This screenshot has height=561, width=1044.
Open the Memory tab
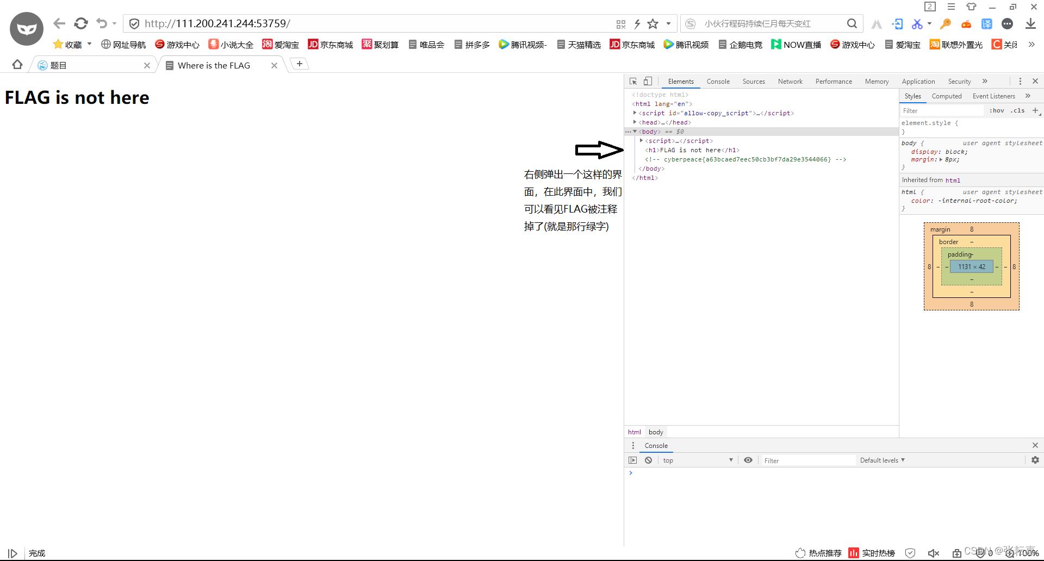[x=877, y=81]
